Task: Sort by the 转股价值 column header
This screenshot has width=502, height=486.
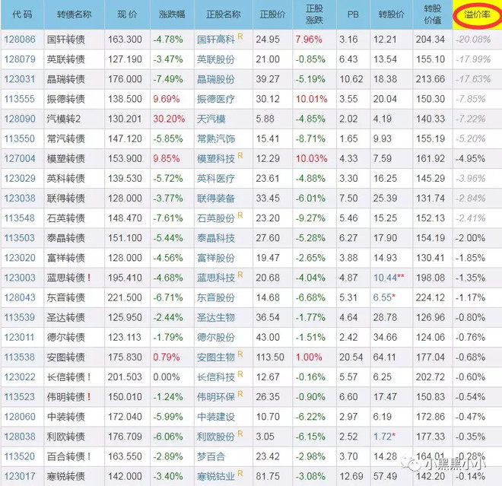Action: point(433,14)
